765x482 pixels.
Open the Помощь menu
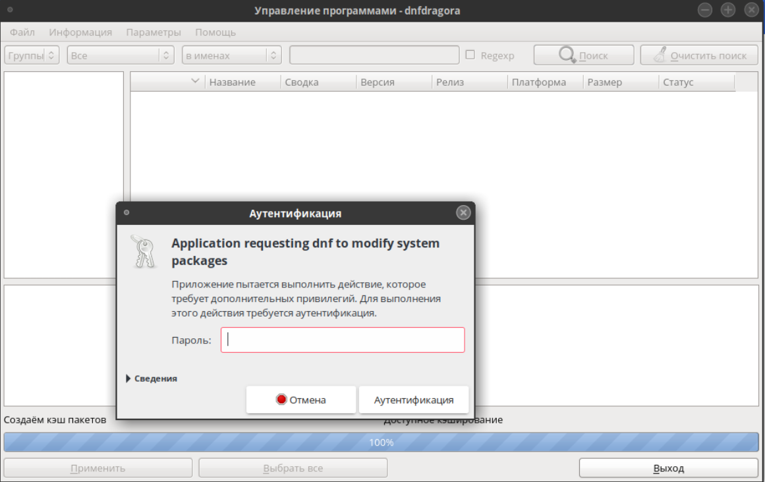215,32
